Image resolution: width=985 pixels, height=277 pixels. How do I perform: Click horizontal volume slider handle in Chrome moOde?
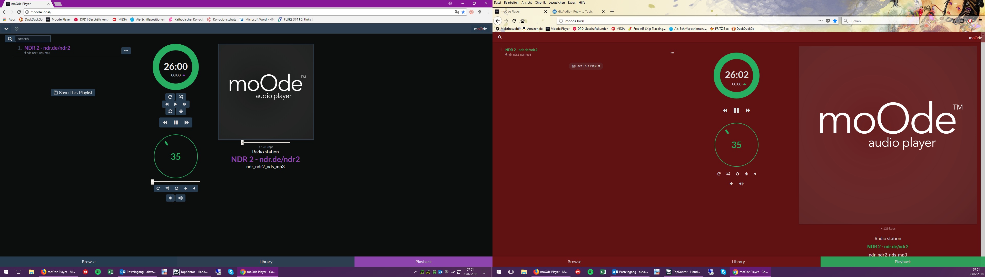153,182
